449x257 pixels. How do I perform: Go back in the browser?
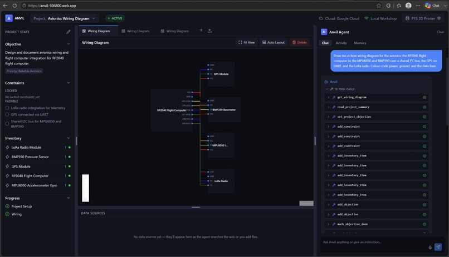(x=5, y=6)
